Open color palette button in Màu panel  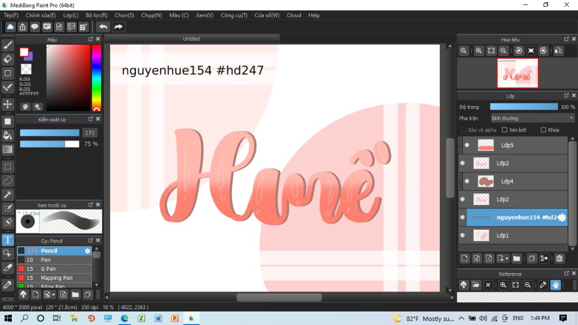[25, 107]
